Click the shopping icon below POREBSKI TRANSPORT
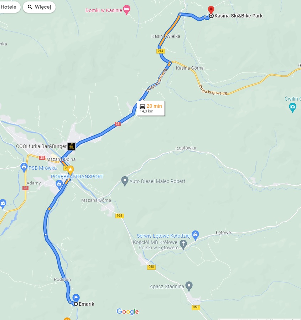 [x=59, y=184]
